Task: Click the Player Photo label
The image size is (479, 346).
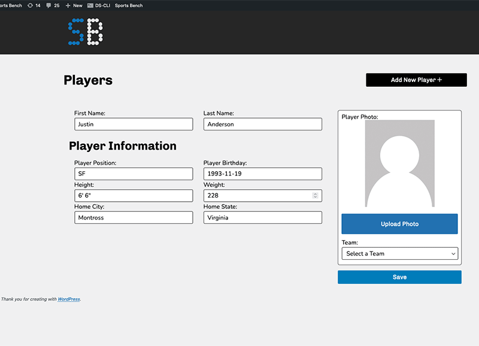Action: (x=360, y=117)
